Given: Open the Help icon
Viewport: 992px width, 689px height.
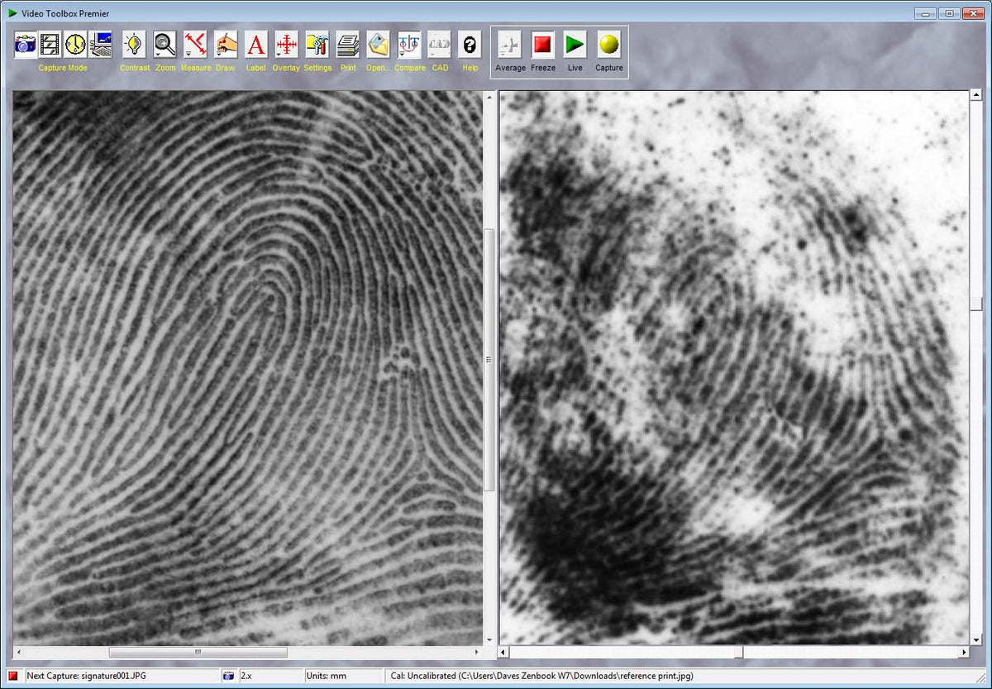Looking at the screenshot, I should (x=470, y=45).
